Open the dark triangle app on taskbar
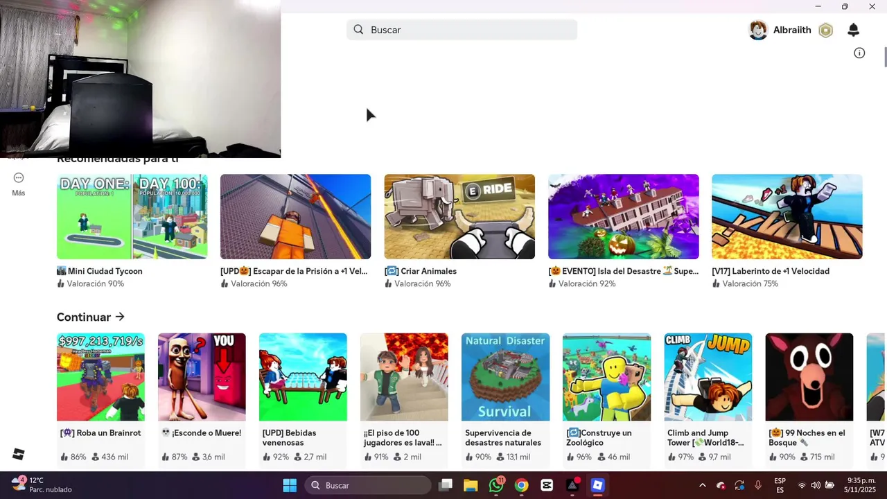The image size is (887, 499). pos(572,485)
